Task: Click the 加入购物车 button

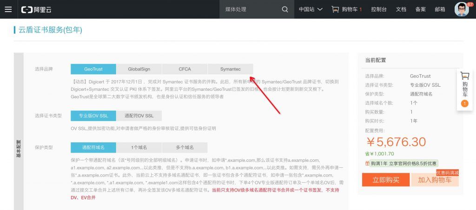Action: (435, 180)
